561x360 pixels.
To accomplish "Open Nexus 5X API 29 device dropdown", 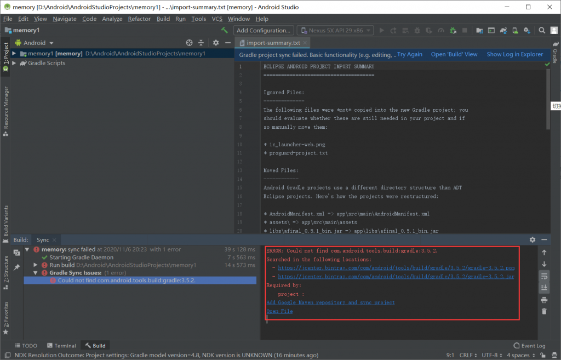I will point(335,31).
